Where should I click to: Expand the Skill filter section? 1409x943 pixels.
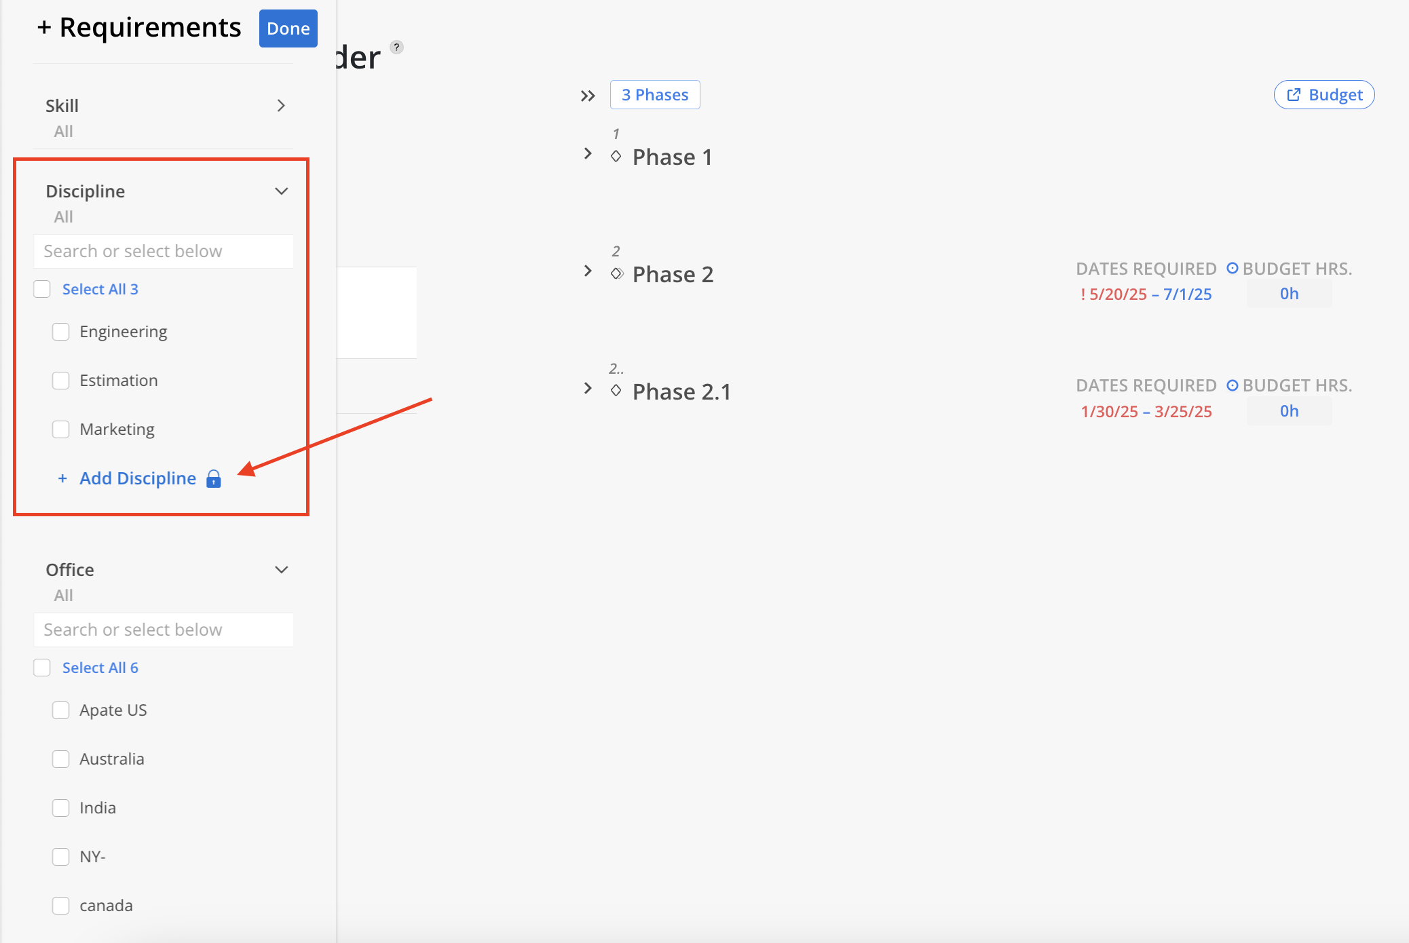coord(281,106)
